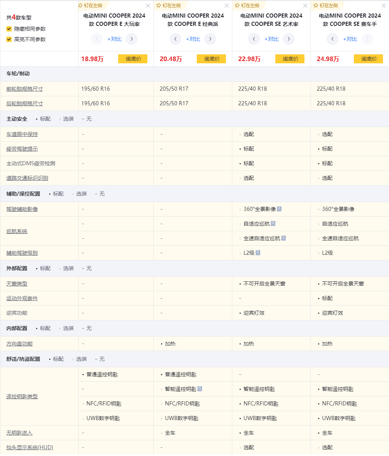Open 疲劳驾驶提示 parameter explanation
The height and width of the screenshot is (456, 389).
coord(22,149)
